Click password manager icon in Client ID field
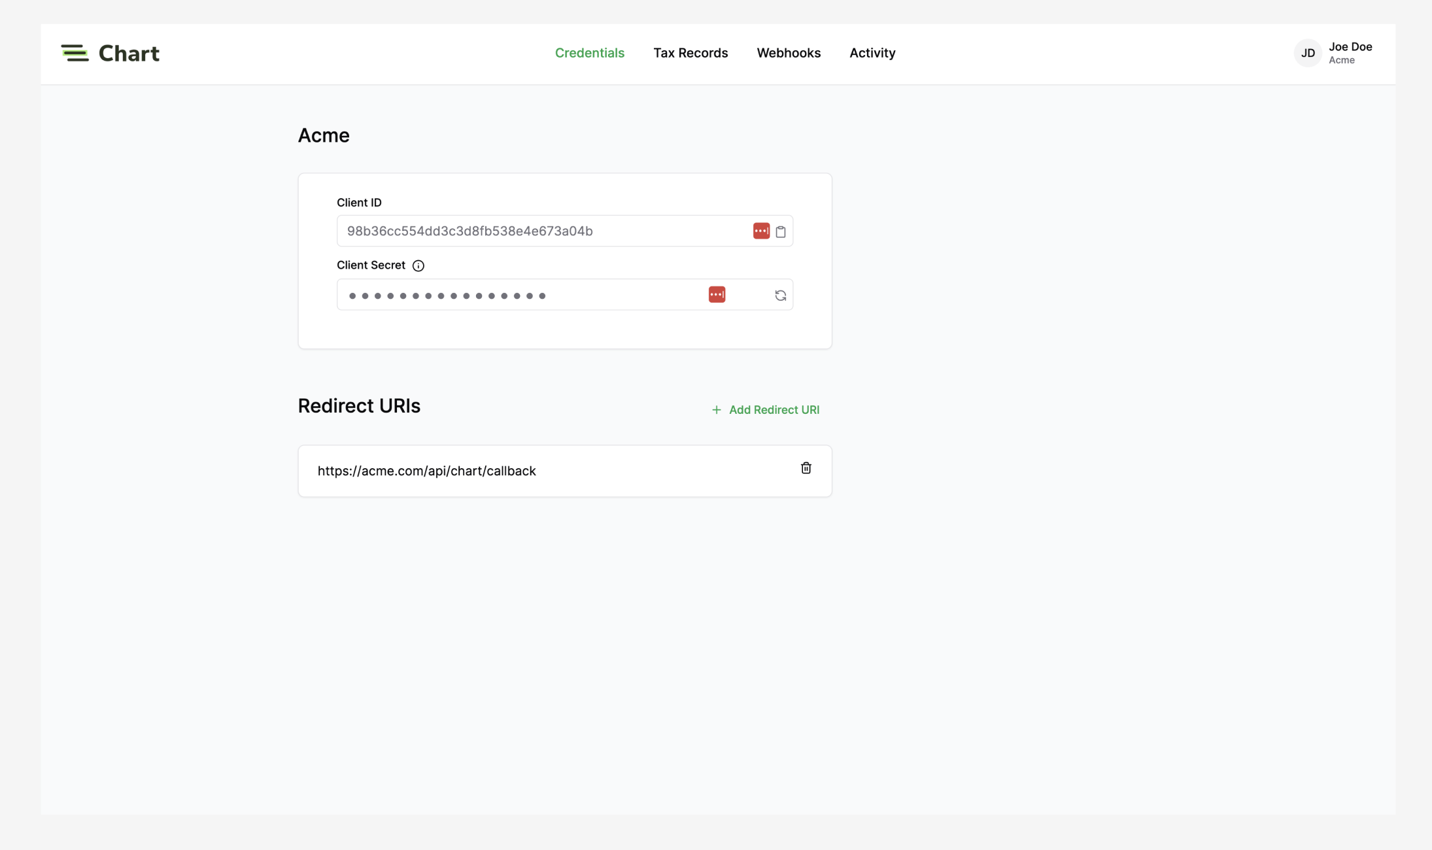1432x850 pixels. click(x=761, y=231)
